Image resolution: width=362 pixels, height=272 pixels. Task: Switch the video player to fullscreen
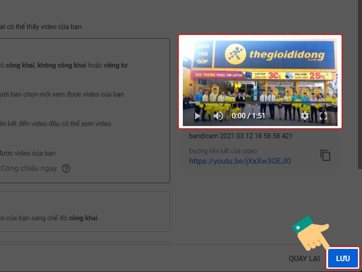click(323, 116)
